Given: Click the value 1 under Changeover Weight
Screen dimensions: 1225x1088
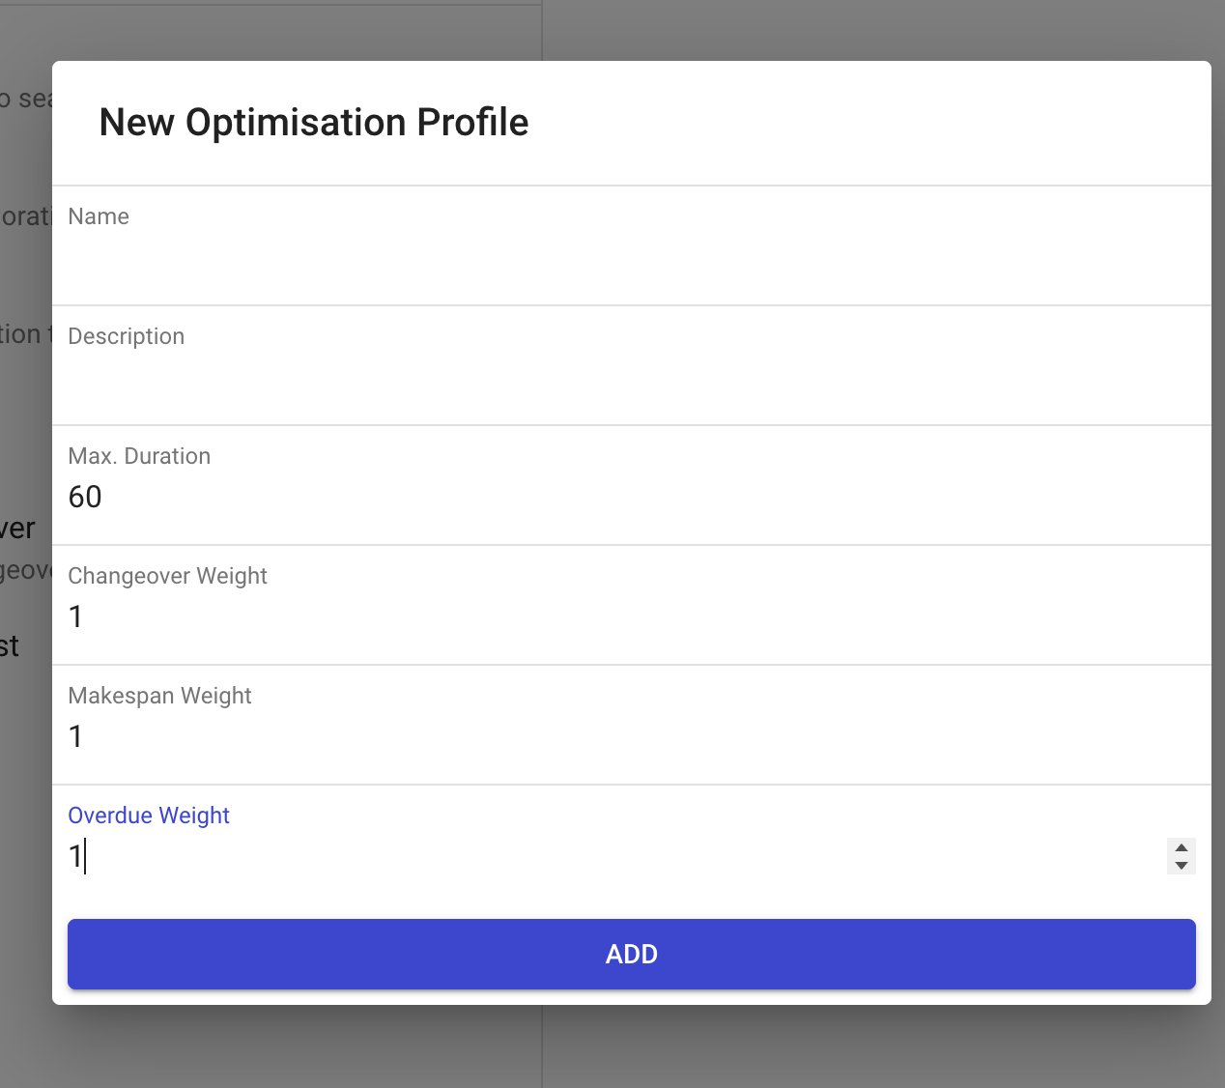Looking at the screenshot, I should (76, 616).
